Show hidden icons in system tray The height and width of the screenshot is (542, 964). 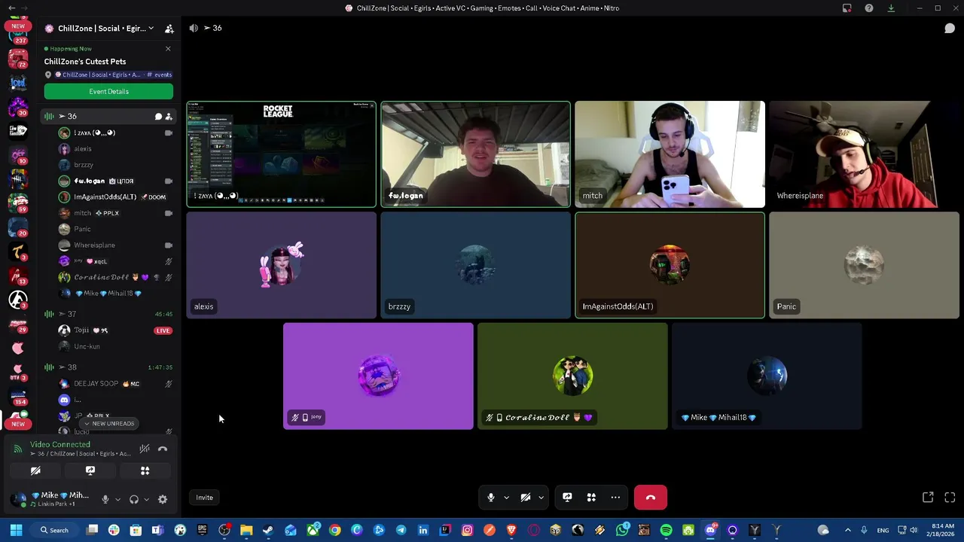[847, 531]
